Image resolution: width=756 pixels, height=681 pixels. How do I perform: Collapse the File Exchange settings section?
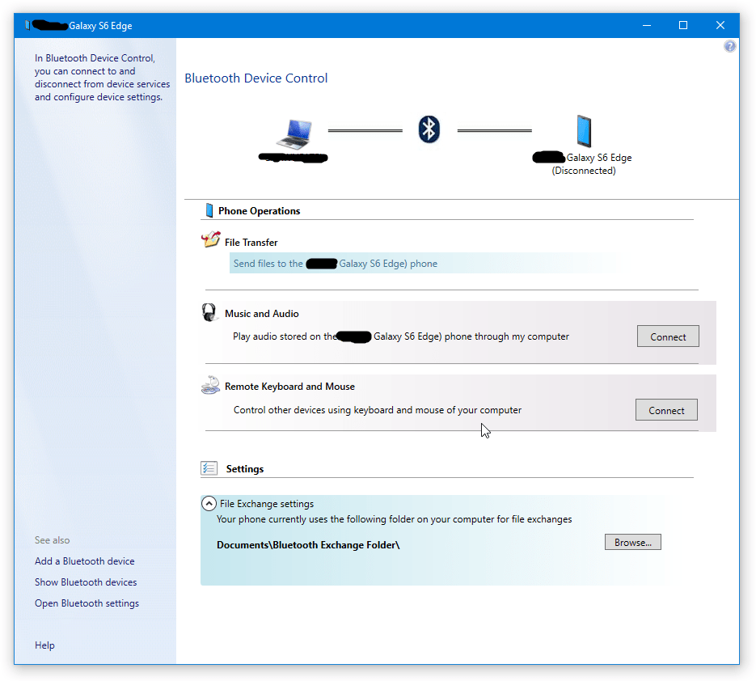pos(209,504)
